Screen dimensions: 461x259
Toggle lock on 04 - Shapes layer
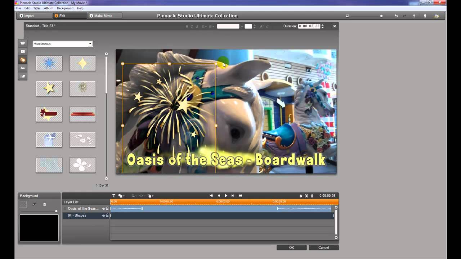point(107,215)
